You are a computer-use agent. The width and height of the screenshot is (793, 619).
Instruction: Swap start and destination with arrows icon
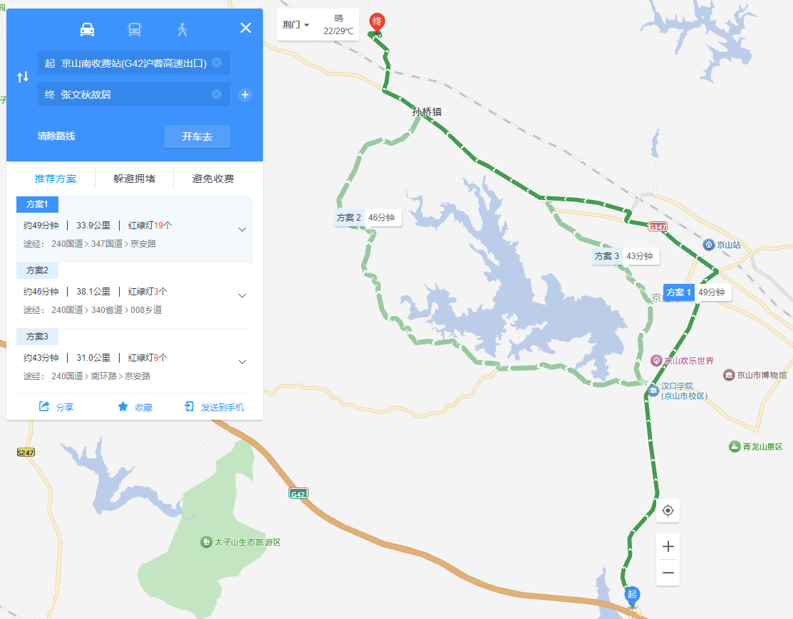pos(23,77)
